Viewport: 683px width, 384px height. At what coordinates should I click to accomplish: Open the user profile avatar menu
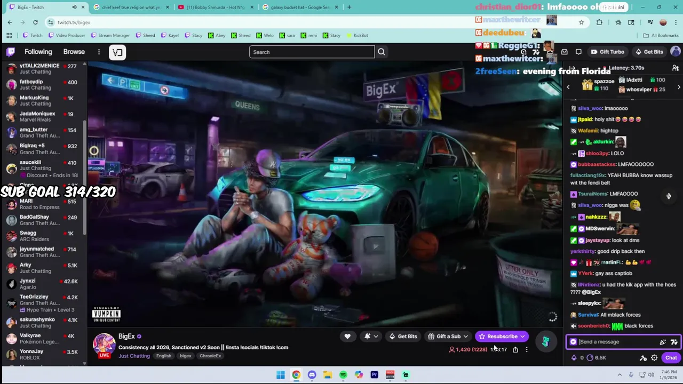point(675,52)
